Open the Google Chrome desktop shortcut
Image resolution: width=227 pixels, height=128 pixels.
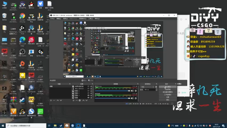click(22, 18)
